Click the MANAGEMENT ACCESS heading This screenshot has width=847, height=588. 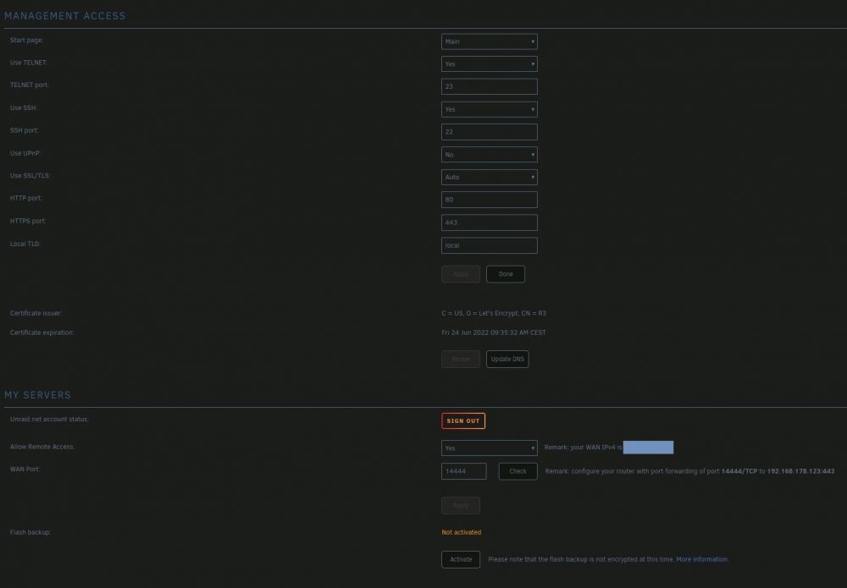(65, 16)
